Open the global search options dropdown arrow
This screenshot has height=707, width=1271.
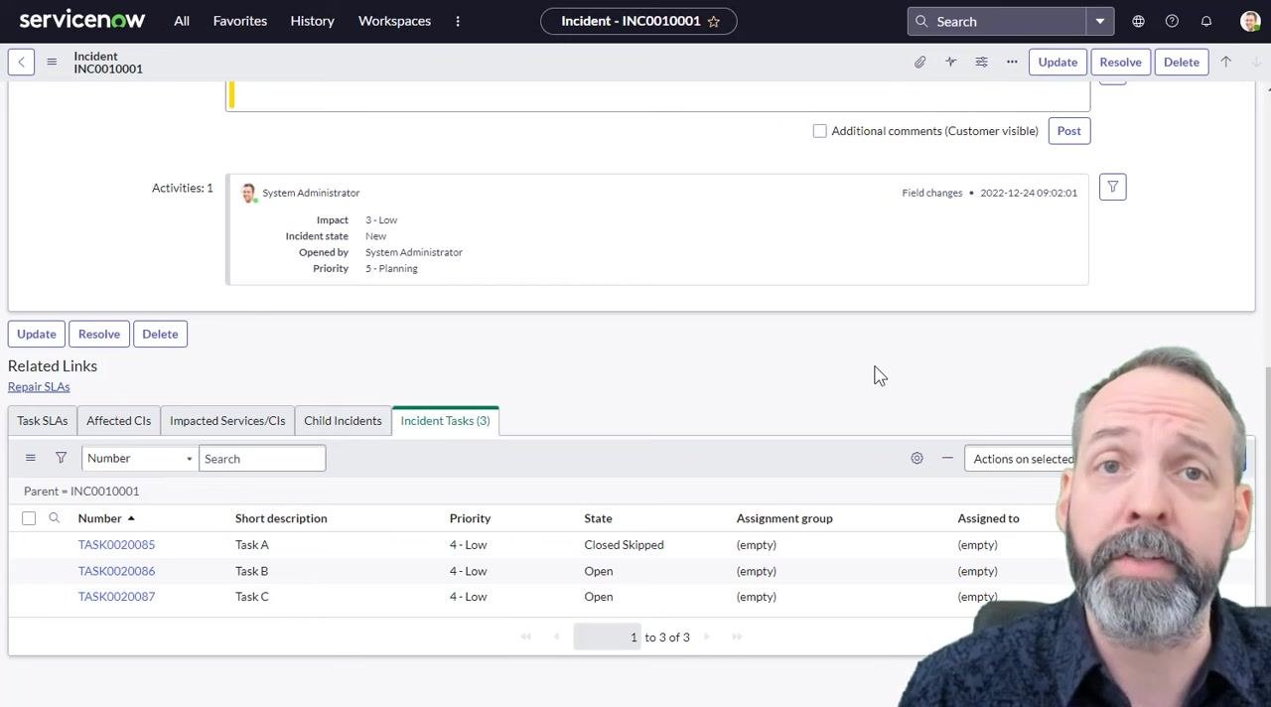pos(1100,21)
